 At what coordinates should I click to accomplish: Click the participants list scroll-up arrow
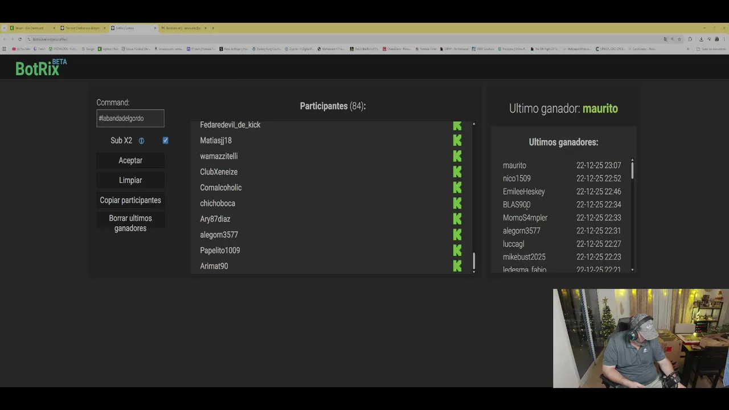[474, 124]
